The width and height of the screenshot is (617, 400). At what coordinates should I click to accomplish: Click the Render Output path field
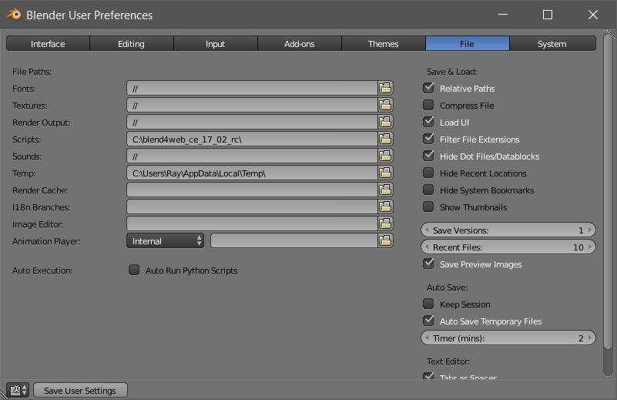point(252,122)
